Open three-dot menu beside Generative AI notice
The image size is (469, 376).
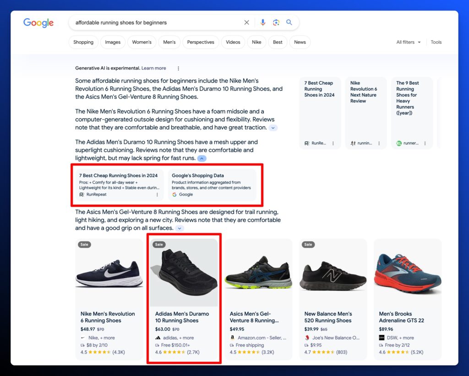pos(178,68)
